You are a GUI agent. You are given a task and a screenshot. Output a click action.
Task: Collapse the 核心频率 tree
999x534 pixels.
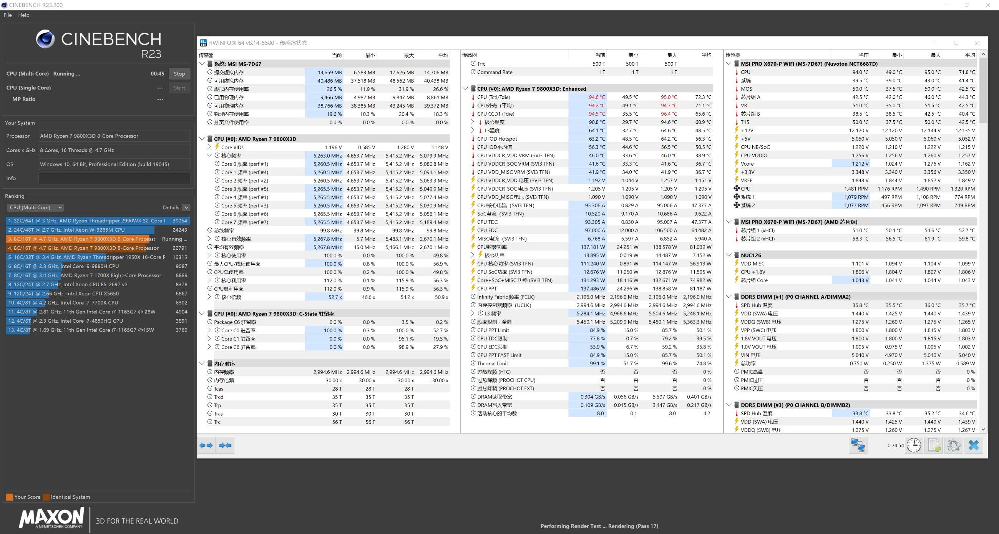click(x=209, y=156)
